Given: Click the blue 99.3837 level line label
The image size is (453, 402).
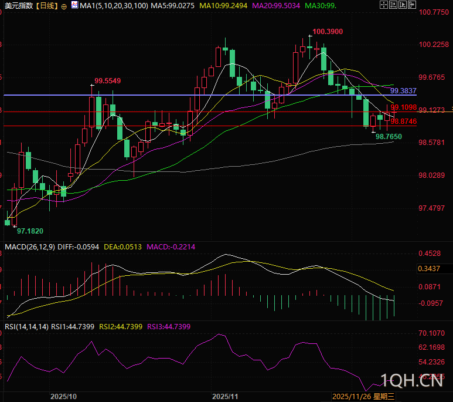Looking at the screenshot, I should pos(403,91).
